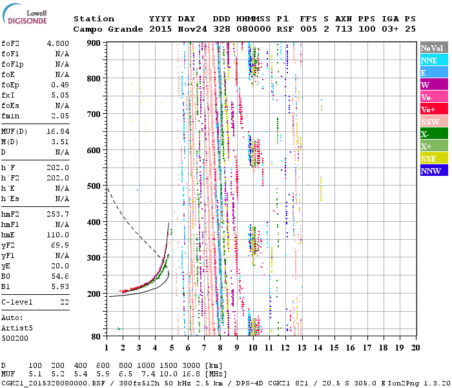Click the fmin value 2.05

60,116
